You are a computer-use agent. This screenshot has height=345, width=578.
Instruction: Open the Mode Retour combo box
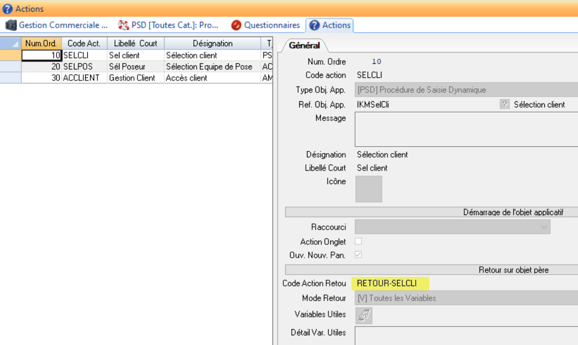click(x=465, y=298)
